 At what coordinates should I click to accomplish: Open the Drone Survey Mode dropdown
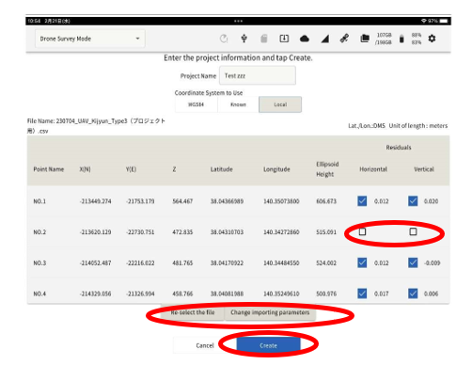coord(90,39)
